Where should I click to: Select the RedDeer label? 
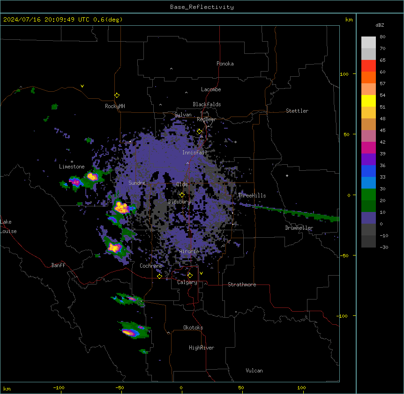tap(206, 119)
